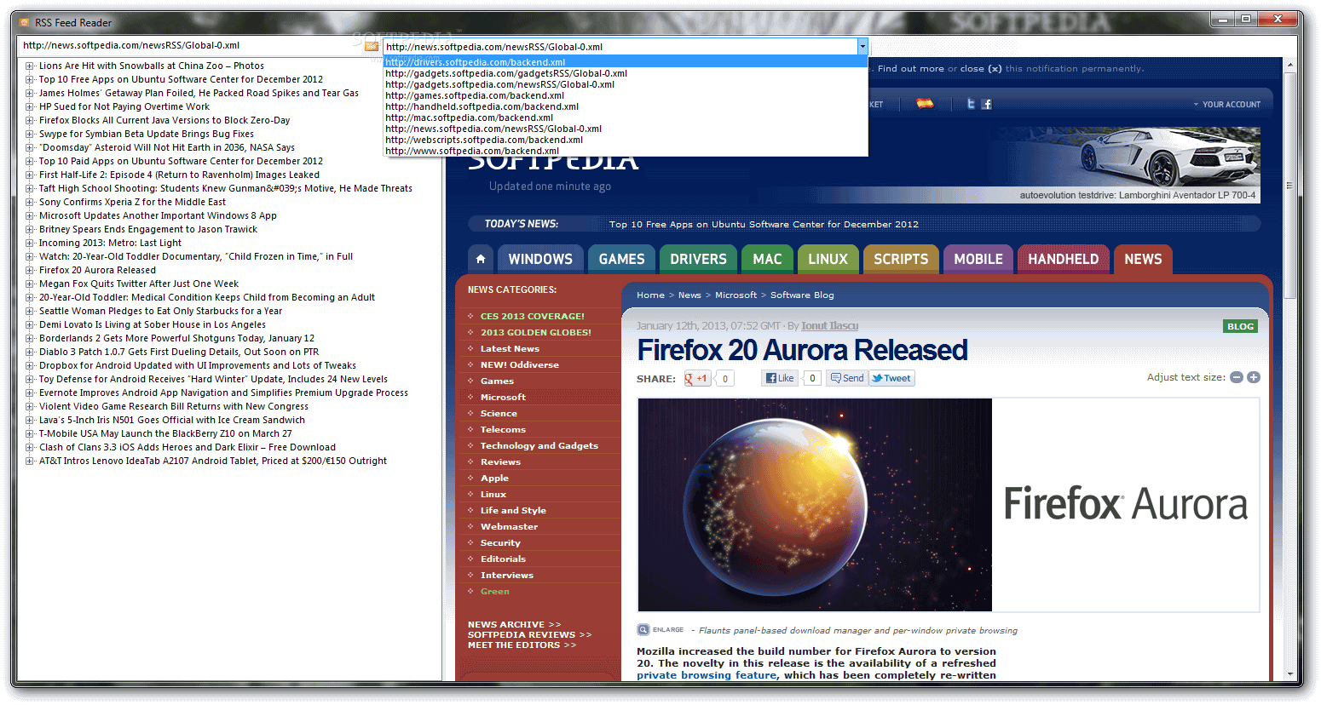Viewport: 1321px width, 705px height.
Task: Increase the article text size with the plus icon
Action: (x=1254, y=377)
